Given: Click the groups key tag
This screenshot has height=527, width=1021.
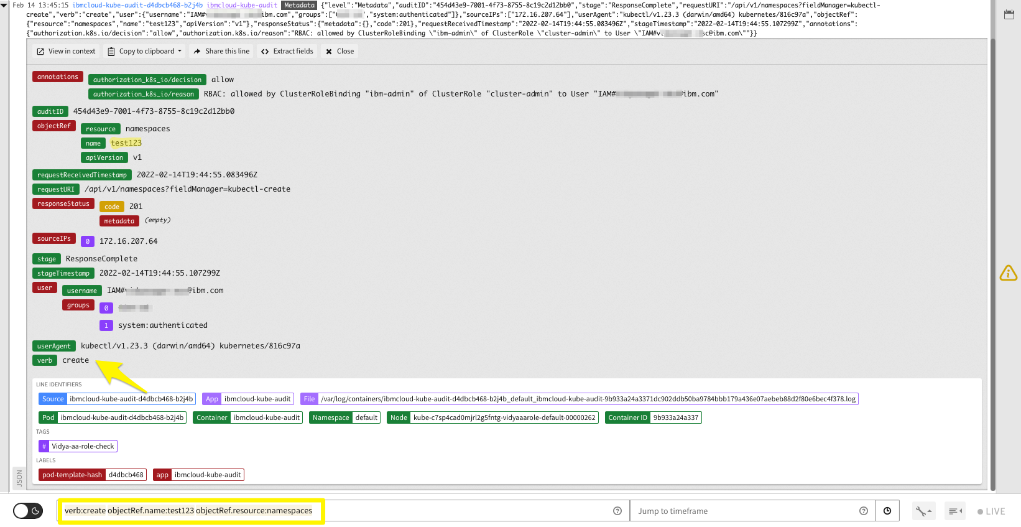Looking at the screenshot, I should click(x=78, y=305).
